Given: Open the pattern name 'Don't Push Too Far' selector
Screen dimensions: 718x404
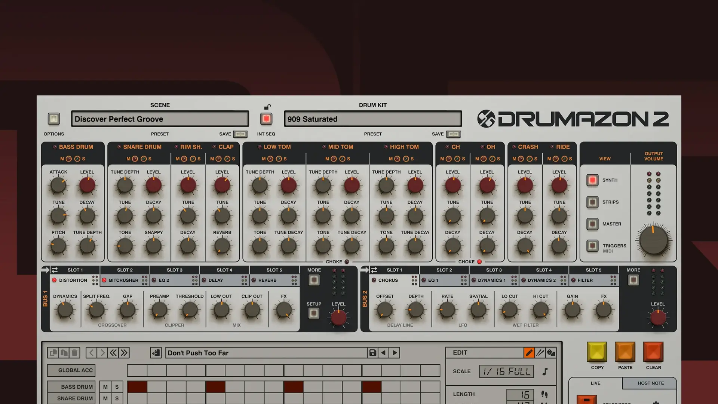Looking at the screenshot, I should [266, 353].
